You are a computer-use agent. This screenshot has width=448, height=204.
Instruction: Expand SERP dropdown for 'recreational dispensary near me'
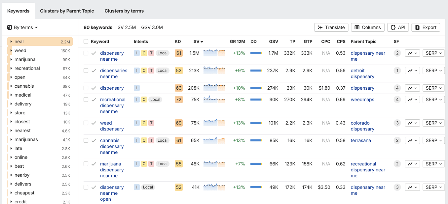point(433,100)
